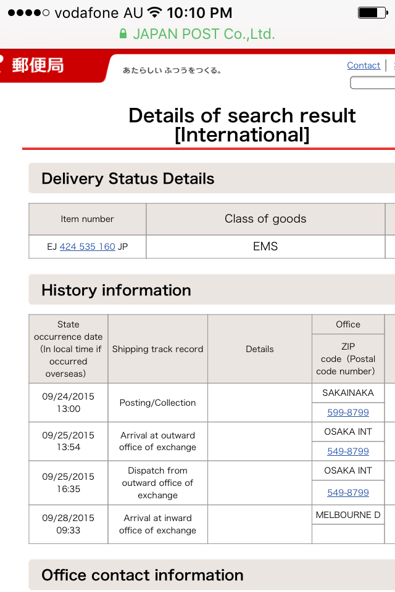Screen dimensions: 395x592
Task: Open Dispatch from outward office 549-8799 link
Action: pos(348,493)
